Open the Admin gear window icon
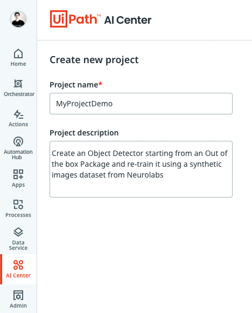 pyautogui.click(x=18, y=295)
